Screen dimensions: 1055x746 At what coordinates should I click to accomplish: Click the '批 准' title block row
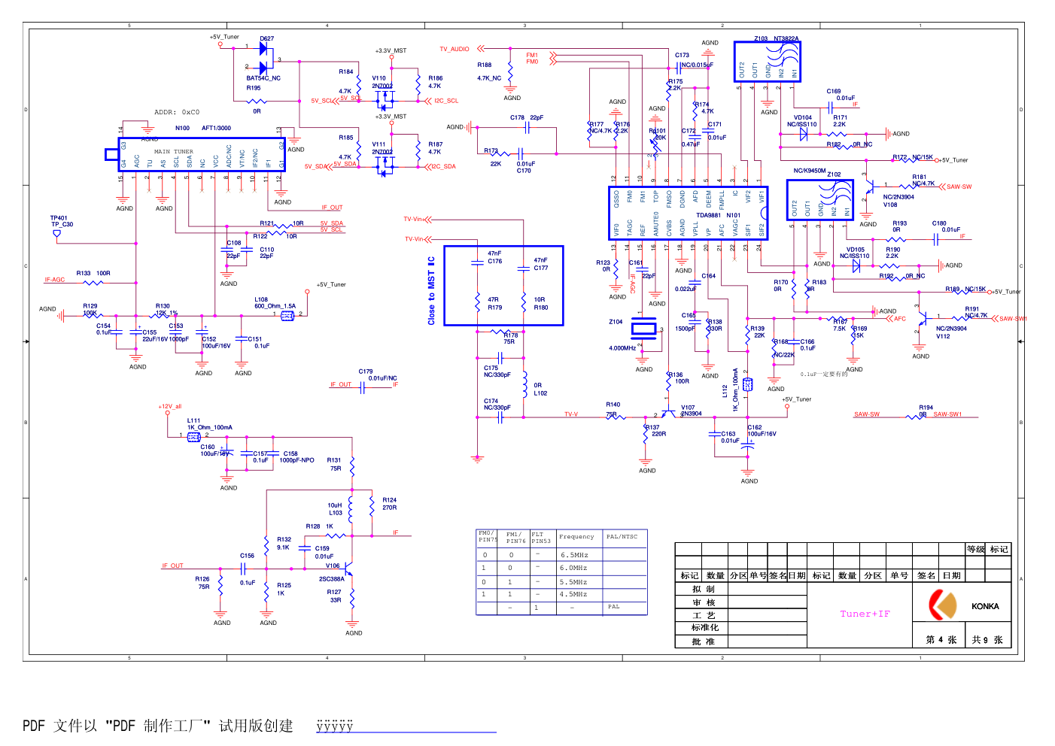[x=704, y=641]
